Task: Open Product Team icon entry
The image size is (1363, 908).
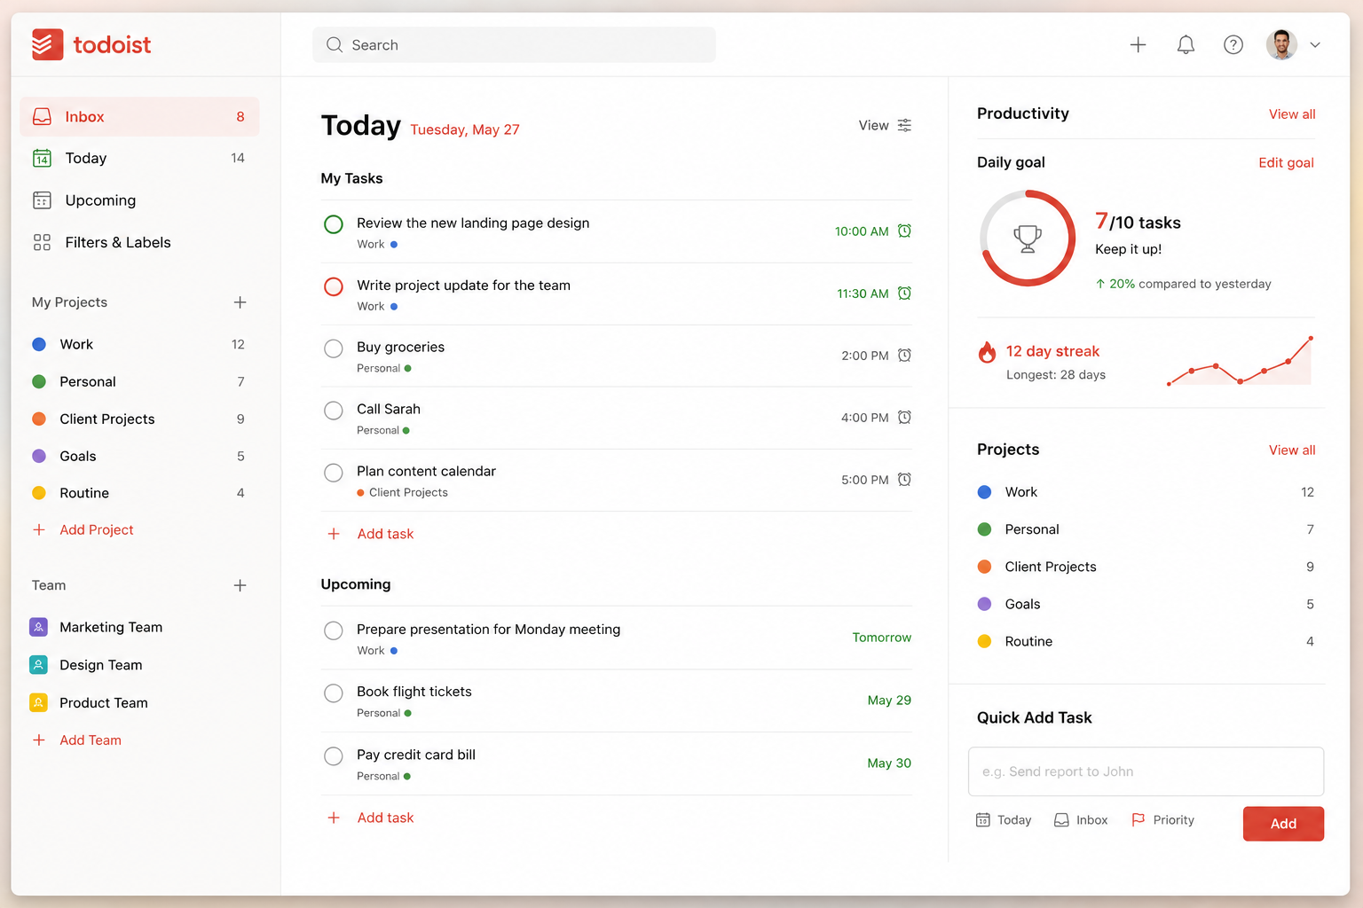Action: click(38, 702)
